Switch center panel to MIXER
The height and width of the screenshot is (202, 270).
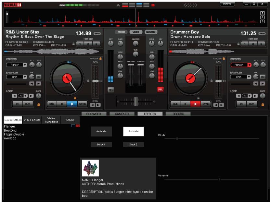121,32
